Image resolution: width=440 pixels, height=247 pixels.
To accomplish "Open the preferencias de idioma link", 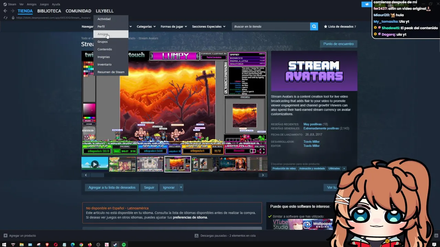I will [x=190, y=217].
